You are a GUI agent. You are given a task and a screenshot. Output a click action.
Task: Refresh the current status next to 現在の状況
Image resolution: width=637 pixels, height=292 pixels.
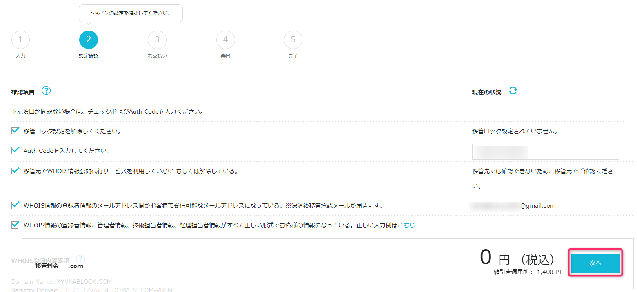(513, 91)
